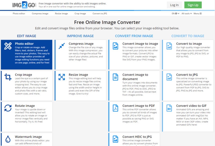Open Resize image in the top navigation
This screenshot has width=215, height=146.
click(x=62, y=14)
